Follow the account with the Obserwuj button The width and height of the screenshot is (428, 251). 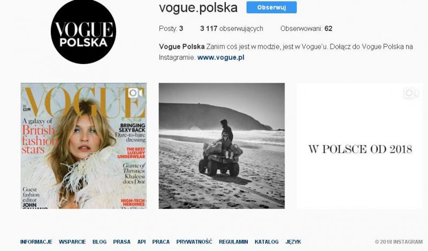click(272, 7)
